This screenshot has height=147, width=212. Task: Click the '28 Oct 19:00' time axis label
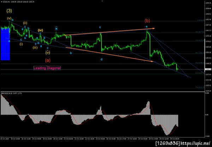pyautogui.click(x=154, y=139)
